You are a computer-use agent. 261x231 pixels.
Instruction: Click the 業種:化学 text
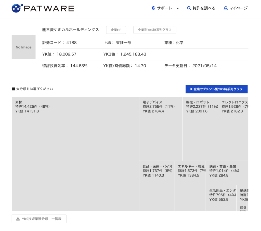coord(174,43)
